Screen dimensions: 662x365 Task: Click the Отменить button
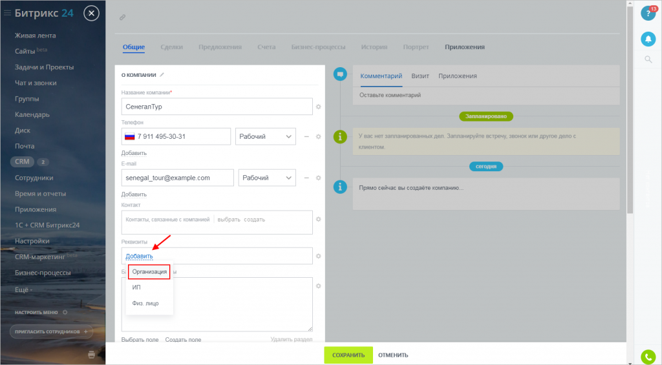[393, 355]
